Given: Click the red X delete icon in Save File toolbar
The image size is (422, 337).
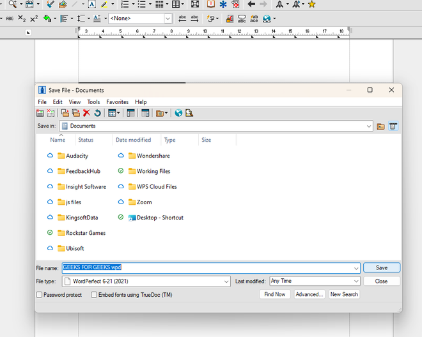Looking at the screenshot, I should tap(87, 113).
